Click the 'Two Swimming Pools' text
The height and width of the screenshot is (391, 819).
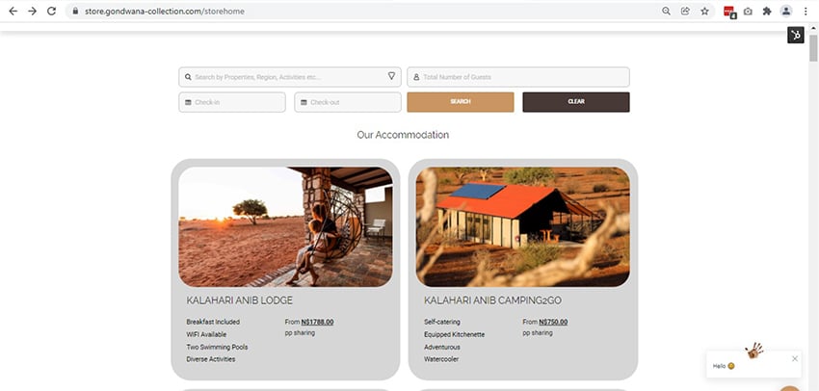pos(217,347)
